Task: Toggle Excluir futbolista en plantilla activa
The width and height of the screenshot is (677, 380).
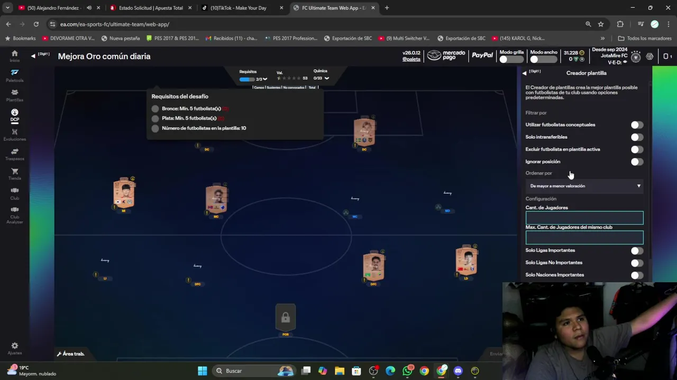Action: pyautogui.click(x=637, y=149)
